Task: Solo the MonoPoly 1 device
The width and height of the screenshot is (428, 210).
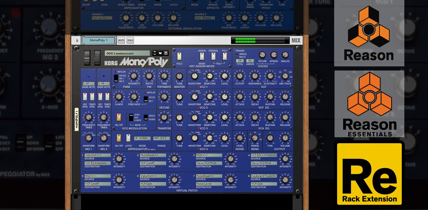Action: 130,40
